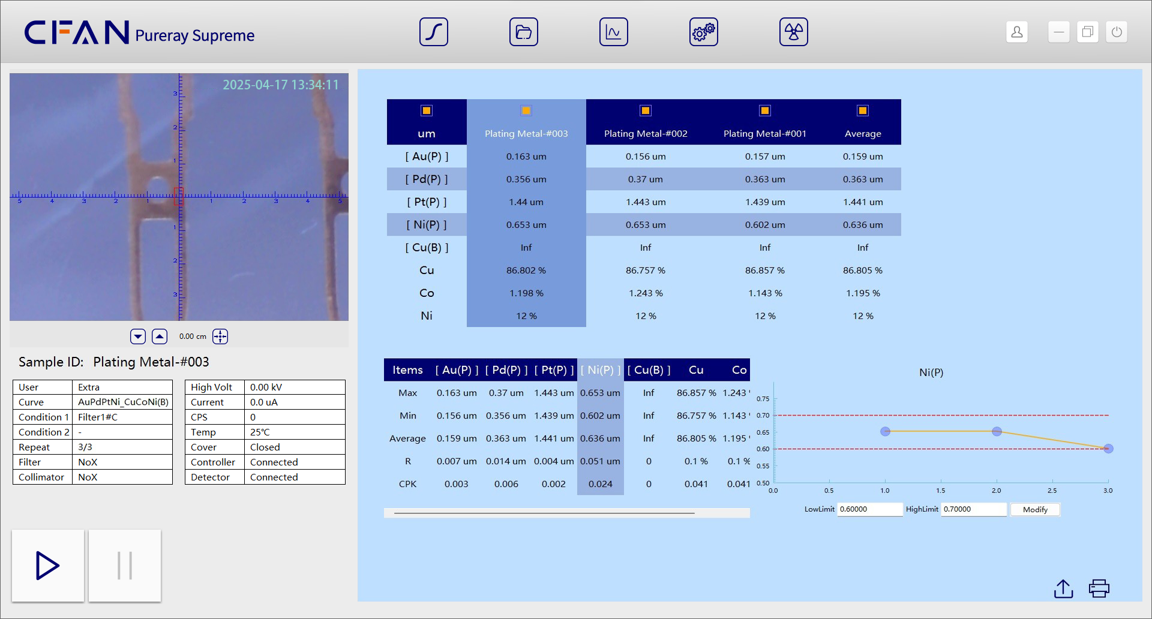Viewport: 1152px width, 619px height.
Task: Click the export upload icon
Action: tap(1063, 588)
